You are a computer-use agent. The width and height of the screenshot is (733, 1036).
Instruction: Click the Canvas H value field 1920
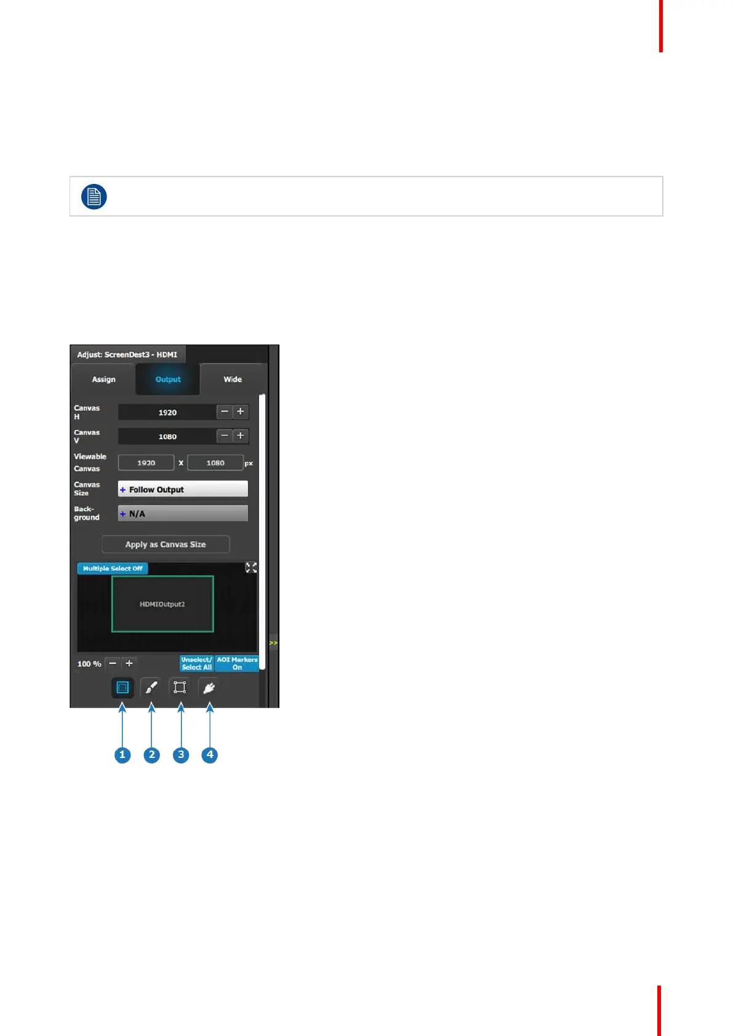point(167,412)
